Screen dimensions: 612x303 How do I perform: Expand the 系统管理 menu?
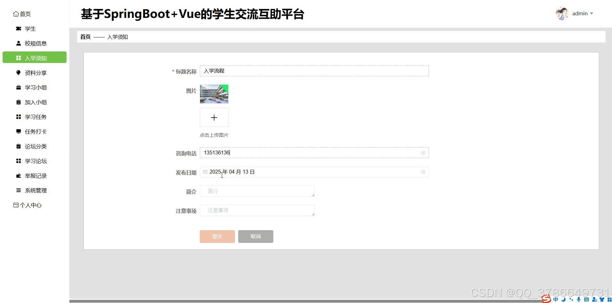pos(36,190)
